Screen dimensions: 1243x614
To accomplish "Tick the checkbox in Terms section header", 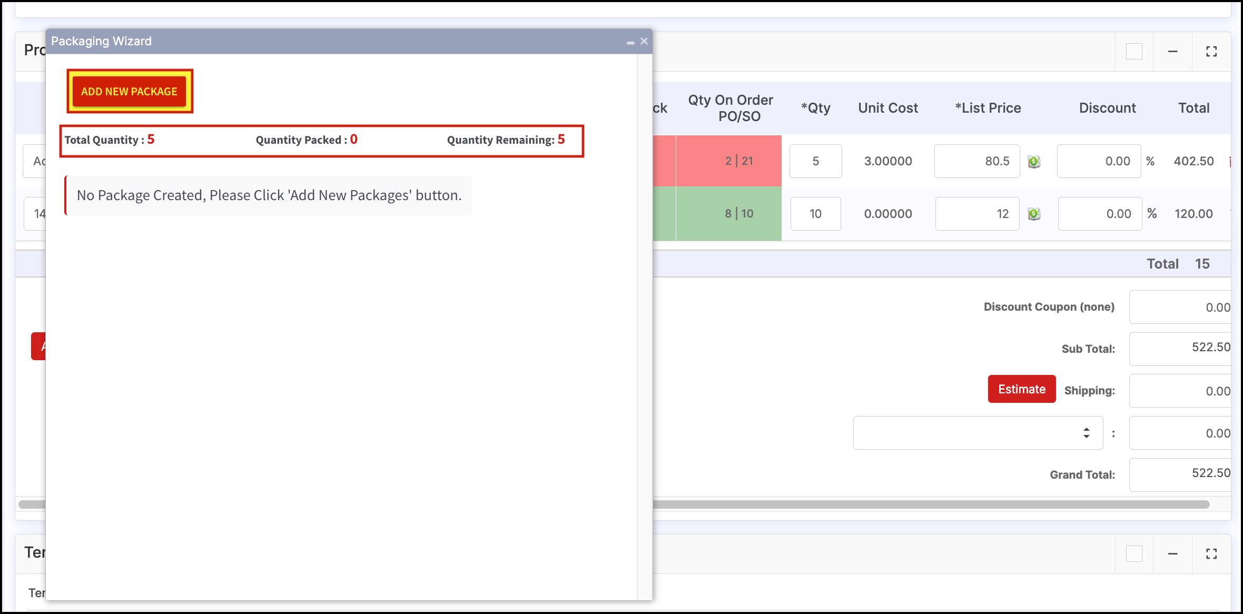I will [x=1134, y=554].
